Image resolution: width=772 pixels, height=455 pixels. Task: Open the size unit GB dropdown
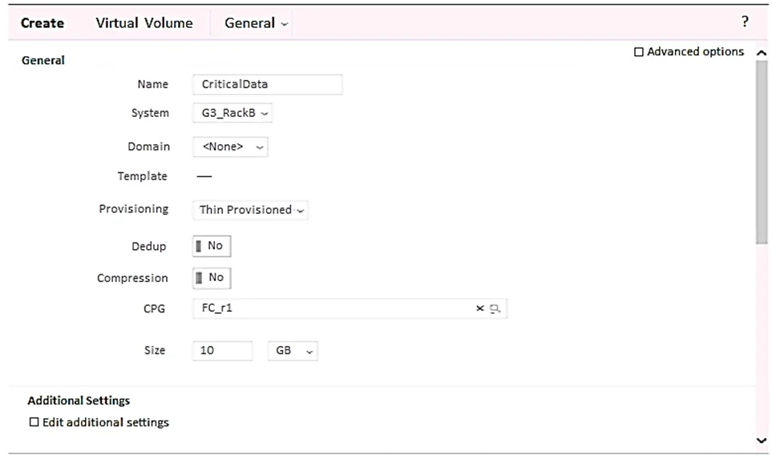293,351
